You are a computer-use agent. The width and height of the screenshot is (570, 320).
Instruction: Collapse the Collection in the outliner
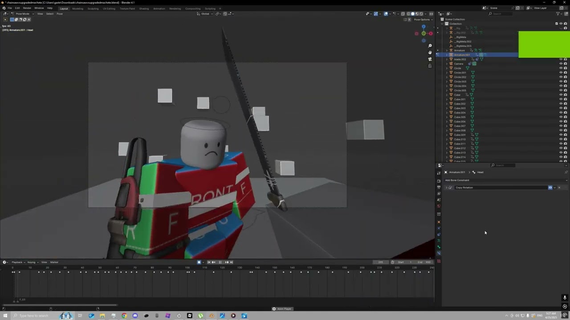coord(442,24)
